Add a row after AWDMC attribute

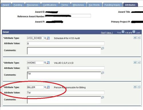click(x=135, y=62)
